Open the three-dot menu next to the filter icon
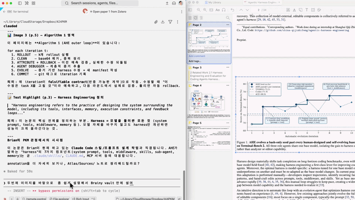The height and width of the screenshot is (200, 355). [177, 22]
